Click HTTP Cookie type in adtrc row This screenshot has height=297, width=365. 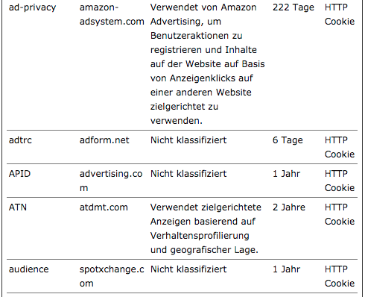click(340, 147)
